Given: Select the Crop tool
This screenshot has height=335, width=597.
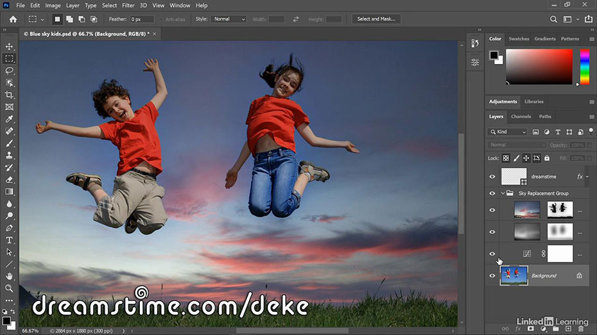Looking at the screenshot, I should coord(9,95).
